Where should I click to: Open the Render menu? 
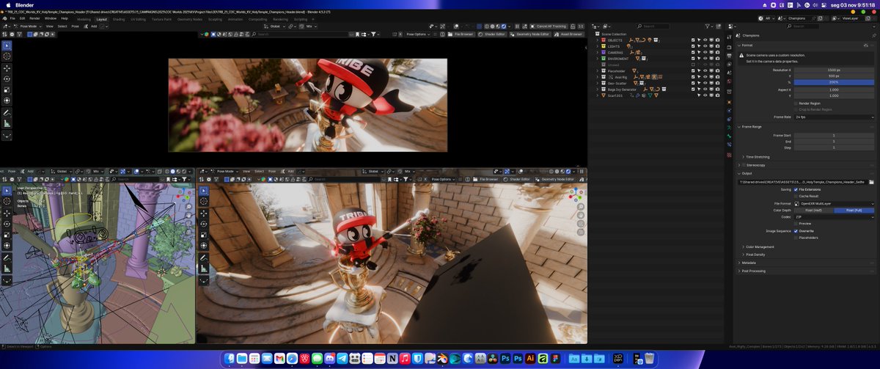click(34, 18)
